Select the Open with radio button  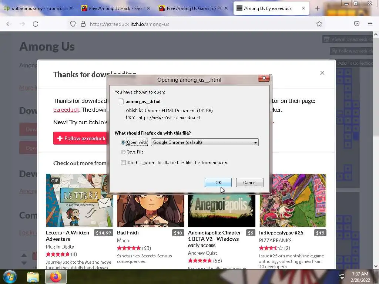123,142
